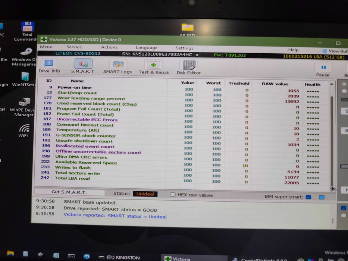Sort by the ID column header
The width and height of the screenshot is (348, 261).
click(49, 81)
